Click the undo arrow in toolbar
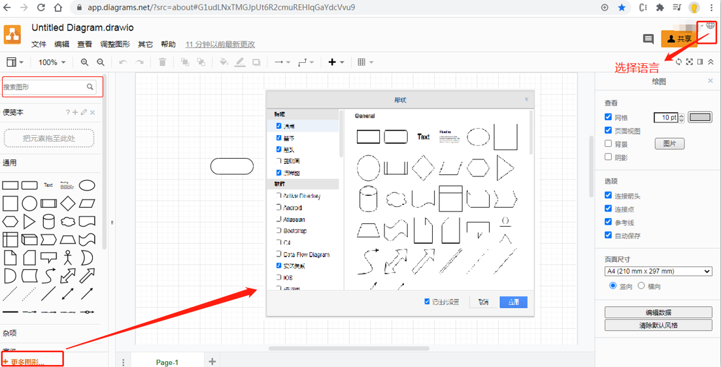Screen dimensions: 721x367 (x=123, y=62)
